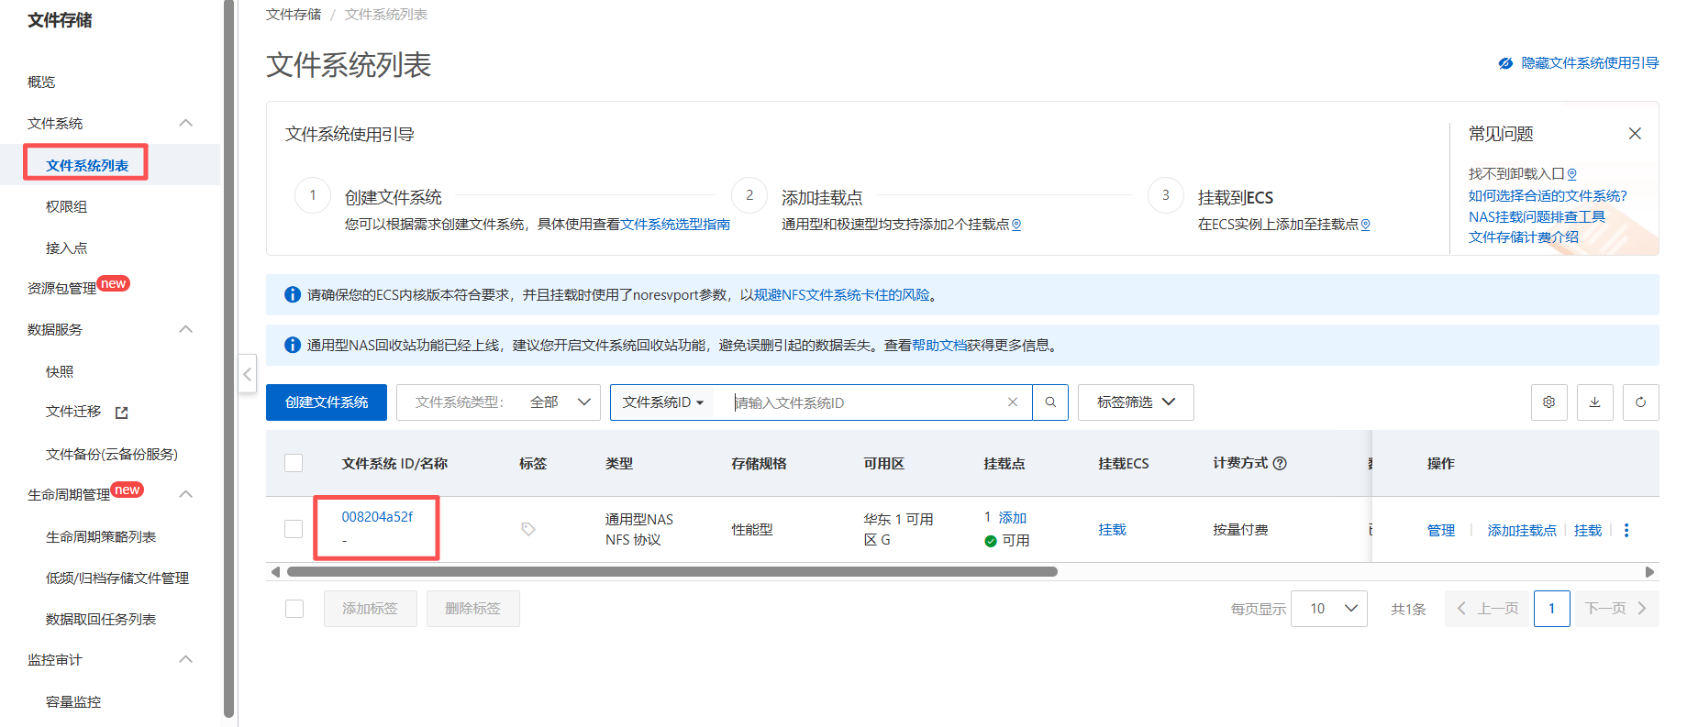Collapse the sidebar with the arrow handle
1687x727 pixels.
click(x=247, y=374)
